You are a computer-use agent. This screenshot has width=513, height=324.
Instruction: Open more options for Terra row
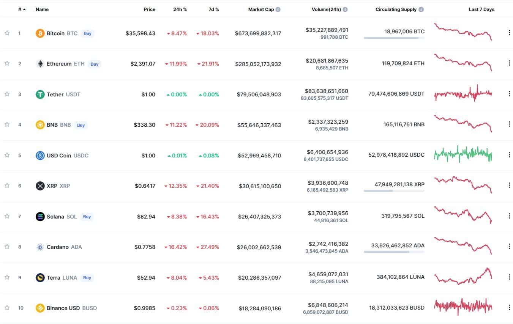click(509, 277)
